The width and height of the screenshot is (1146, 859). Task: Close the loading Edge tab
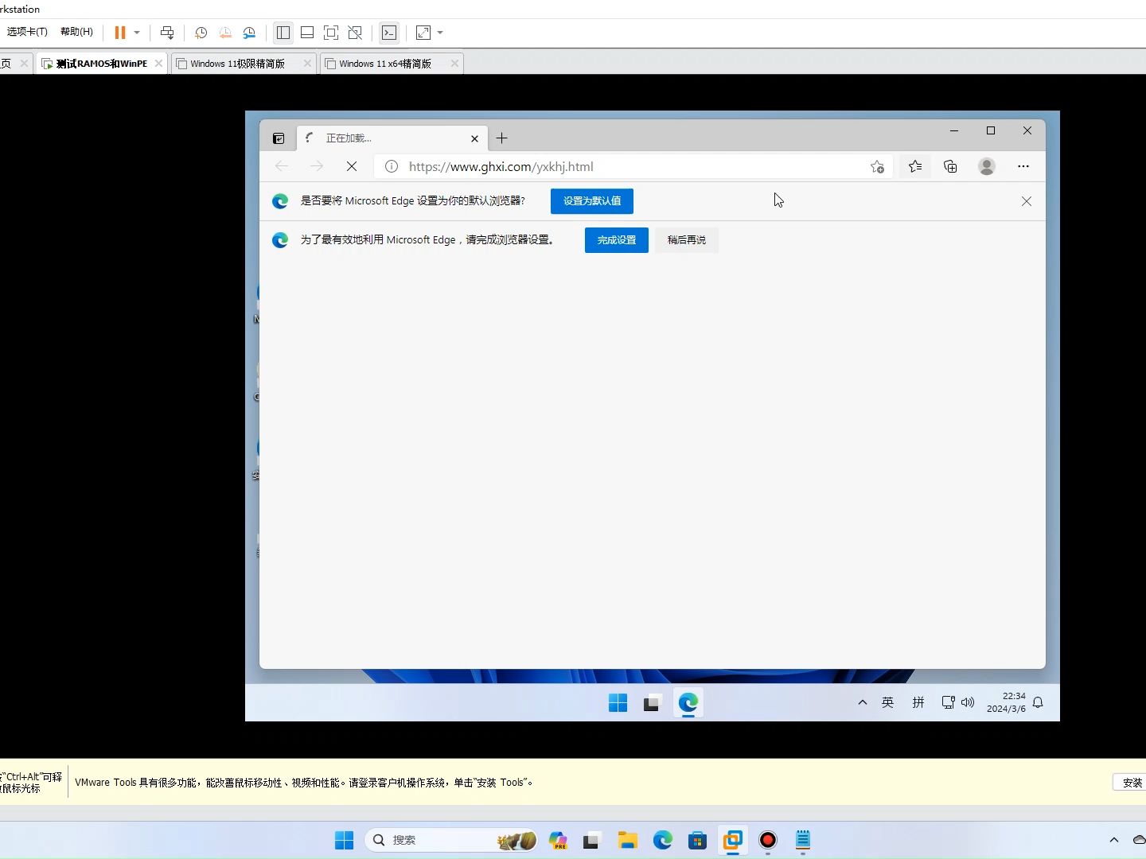pyautogui.click(x=475, y=138)
